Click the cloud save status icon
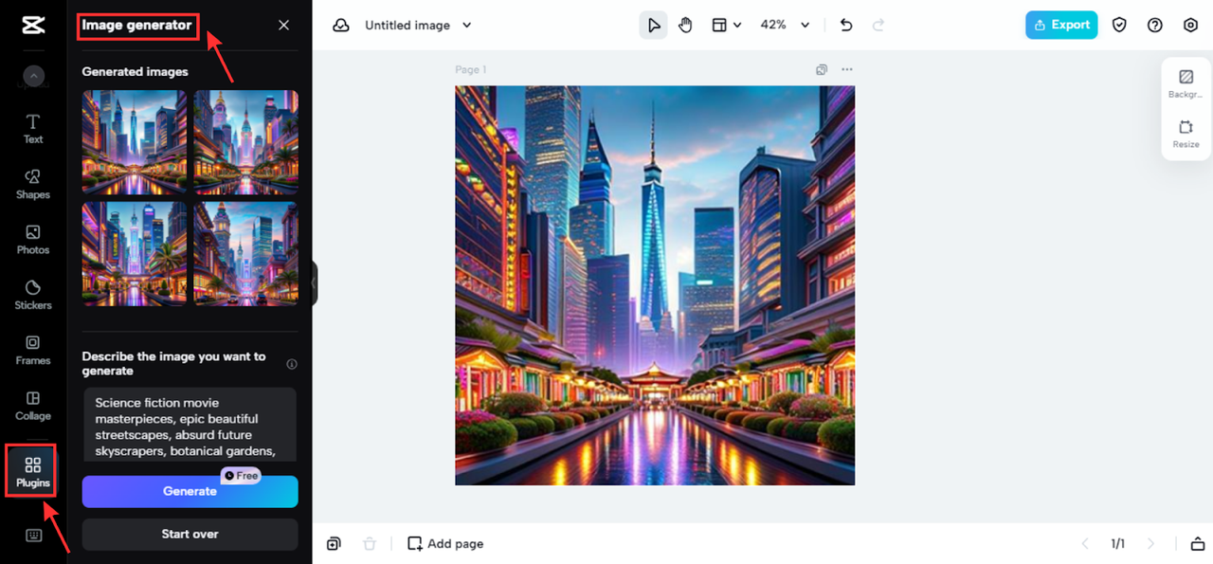1213x564 pixels. pos(341,26)
